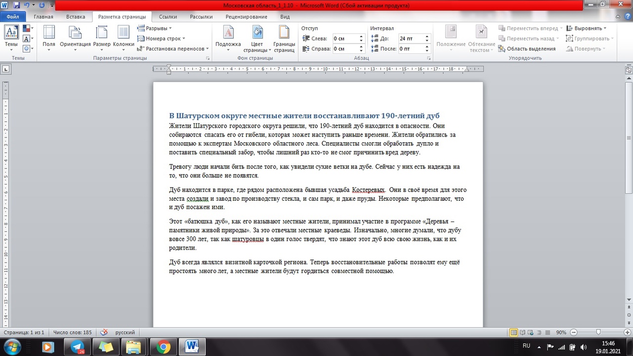This screenshot has height=356, width=633.
Task: Open the Темы themes gallery
Action: point(11,38)
